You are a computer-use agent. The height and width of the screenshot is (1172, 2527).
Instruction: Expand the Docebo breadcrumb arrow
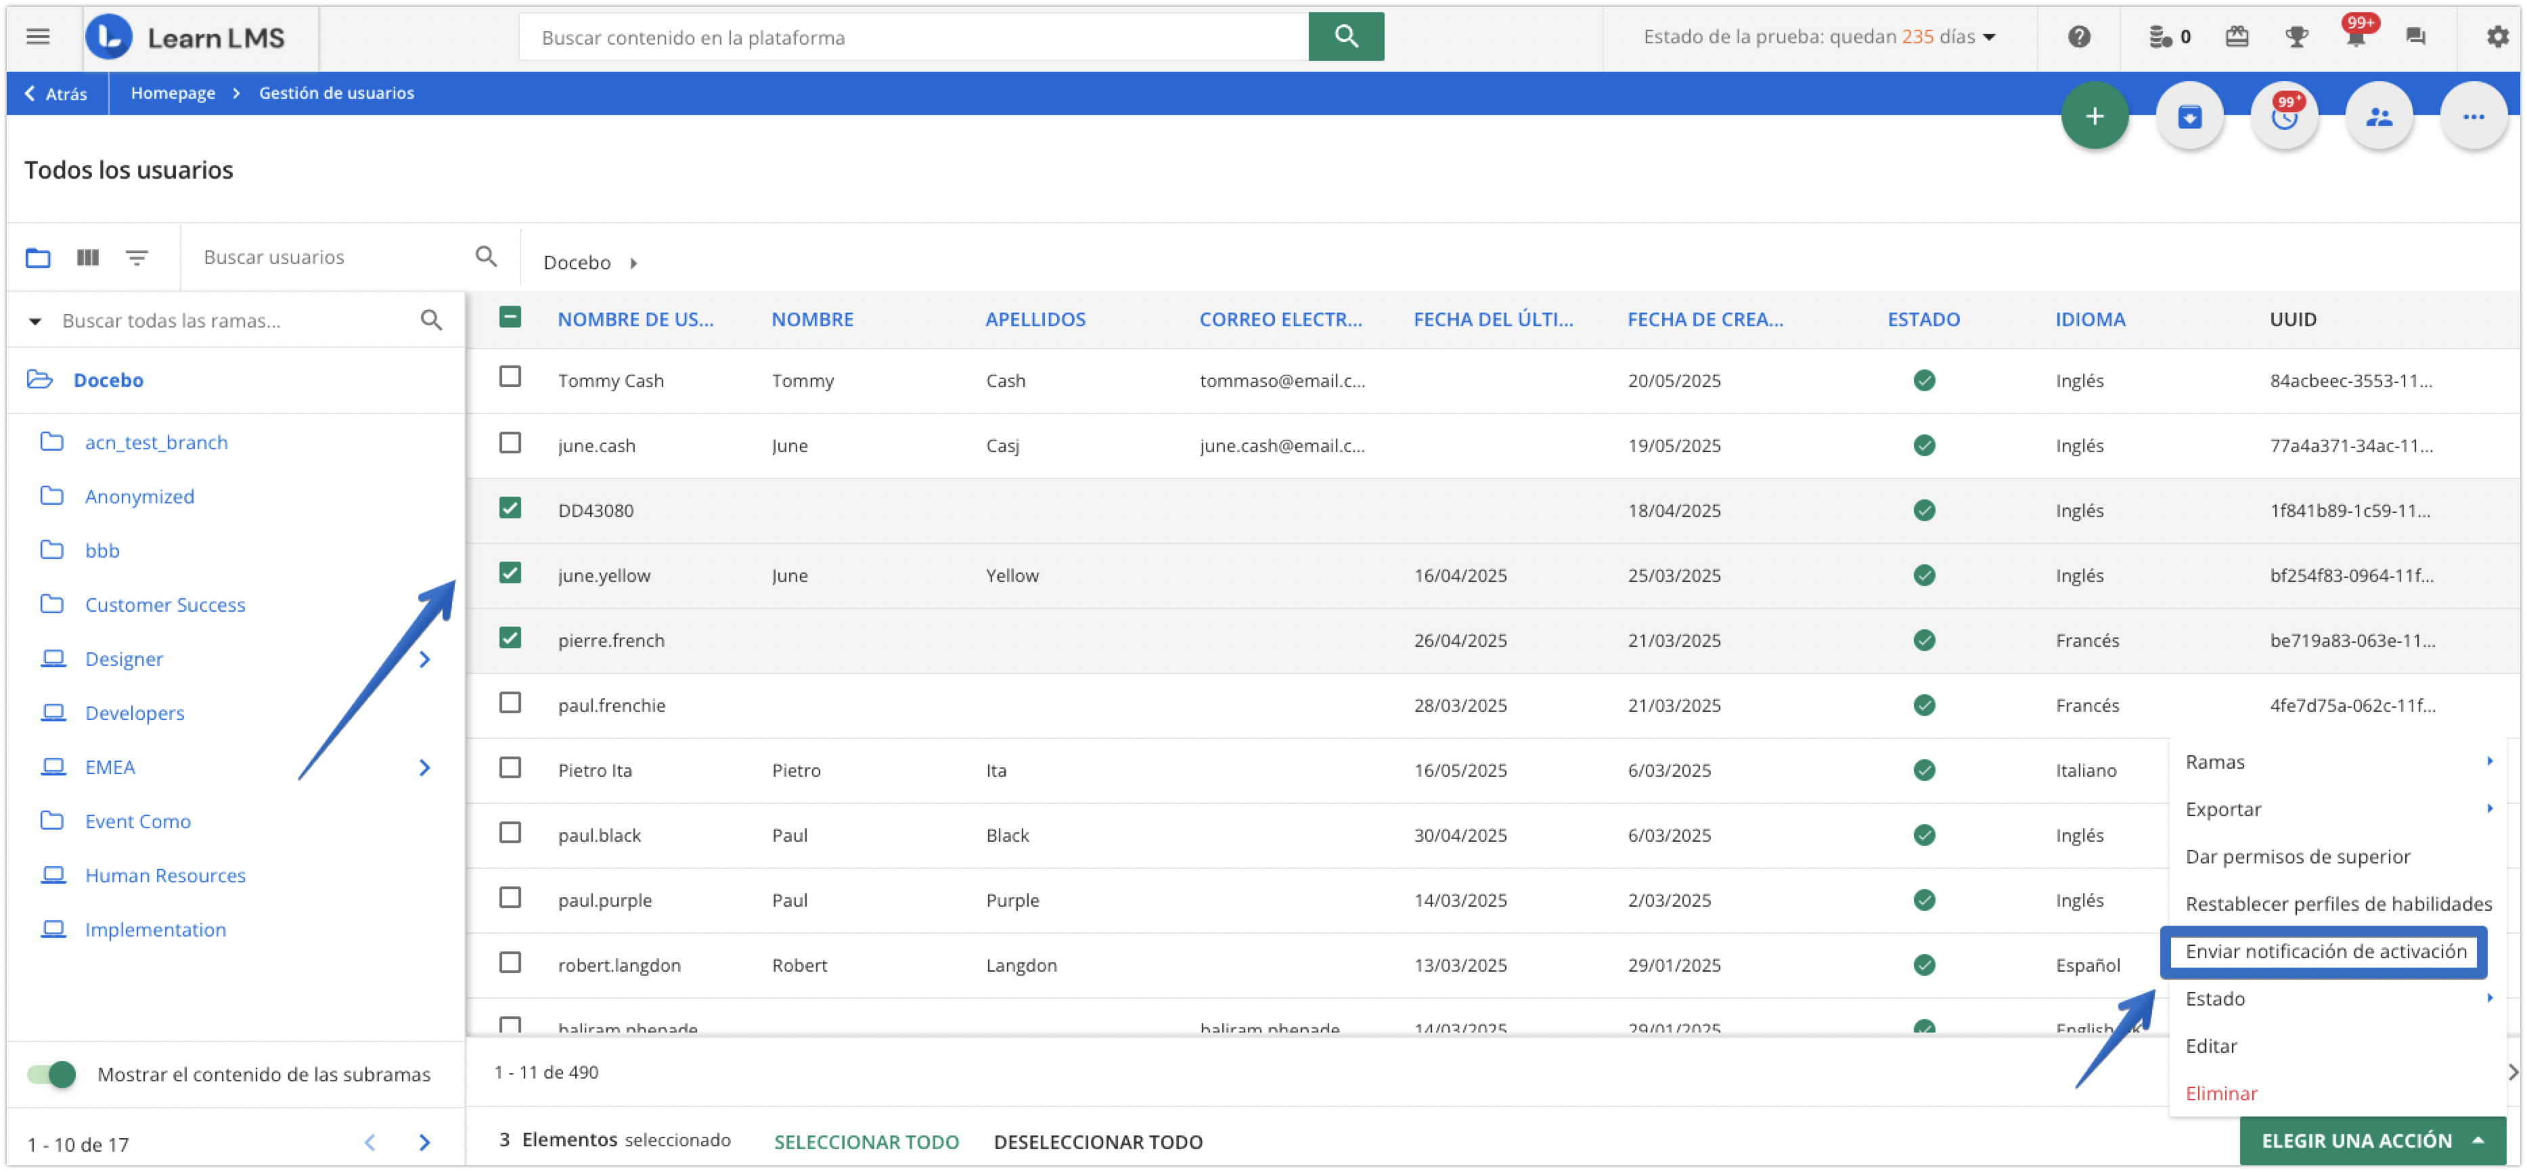[x=633, y=263]
